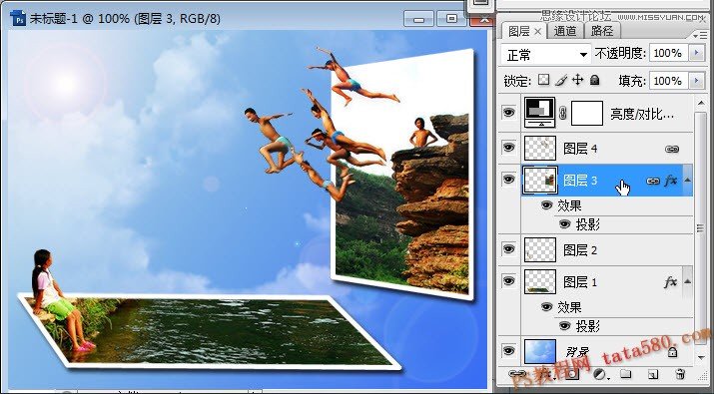Close the 图层 tab with its x
The width and height of the screenshot is (714, 394).
[538, 31]
